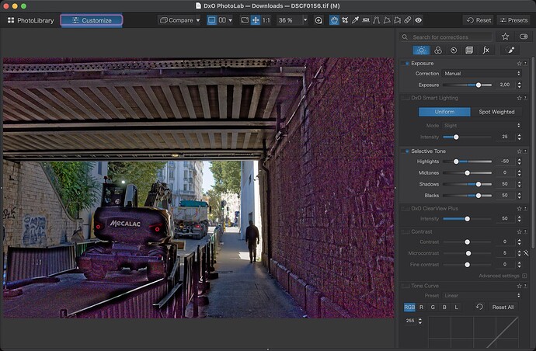This screenshot has height=351, width=536.
Task: Open Local Adjustments brush panel
Action: (x=512, y=50)
